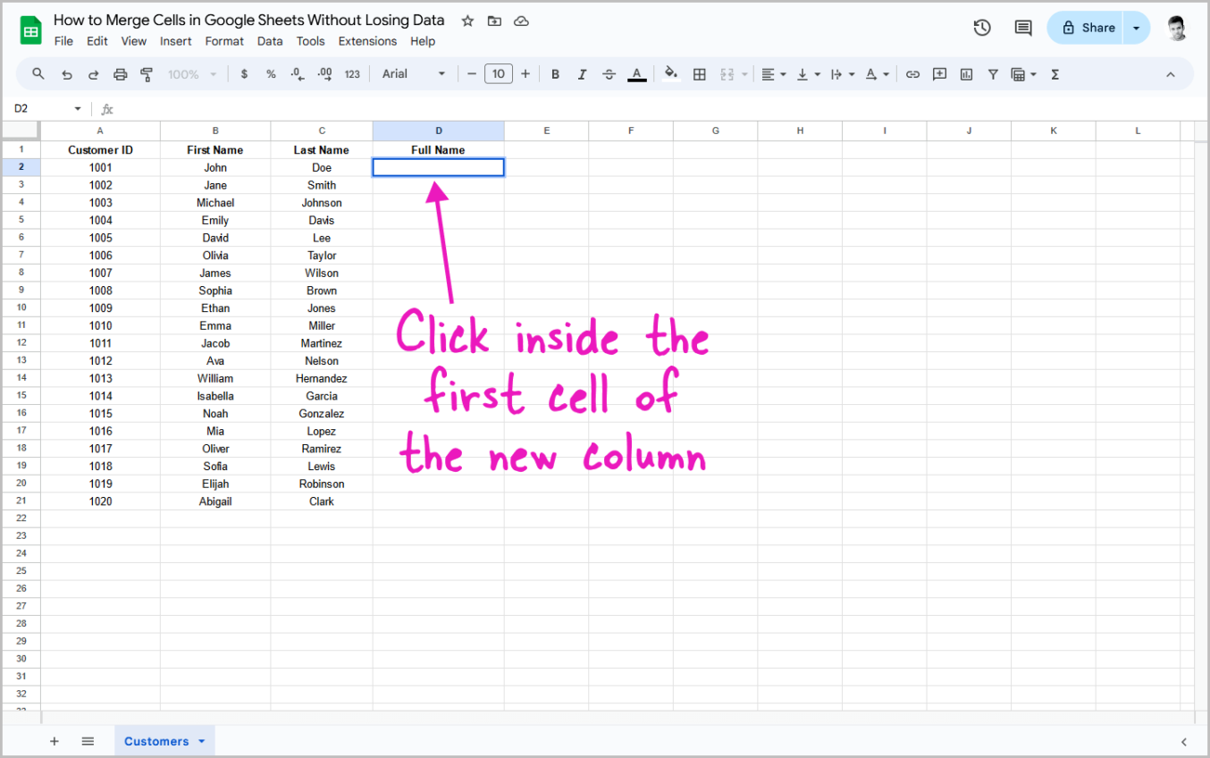This screenshot has width=1210, height=758.
Task: Click the Insert link icon
Action: [x=912, y=74]
